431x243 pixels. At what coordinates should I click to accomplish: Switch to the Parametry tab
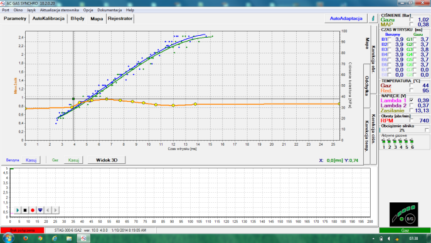[15, 18]
